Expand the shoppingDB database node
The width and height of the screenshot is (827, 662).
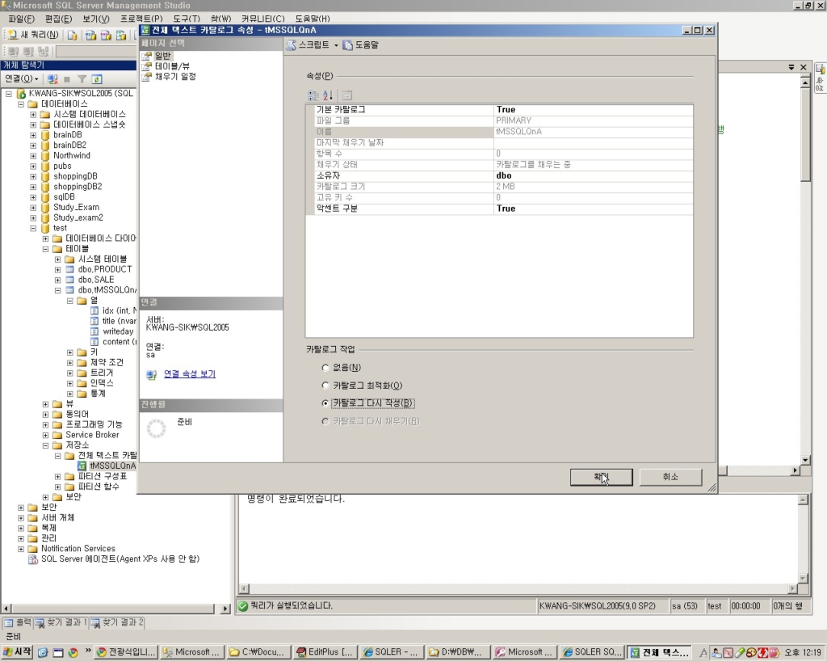[33, 177]
